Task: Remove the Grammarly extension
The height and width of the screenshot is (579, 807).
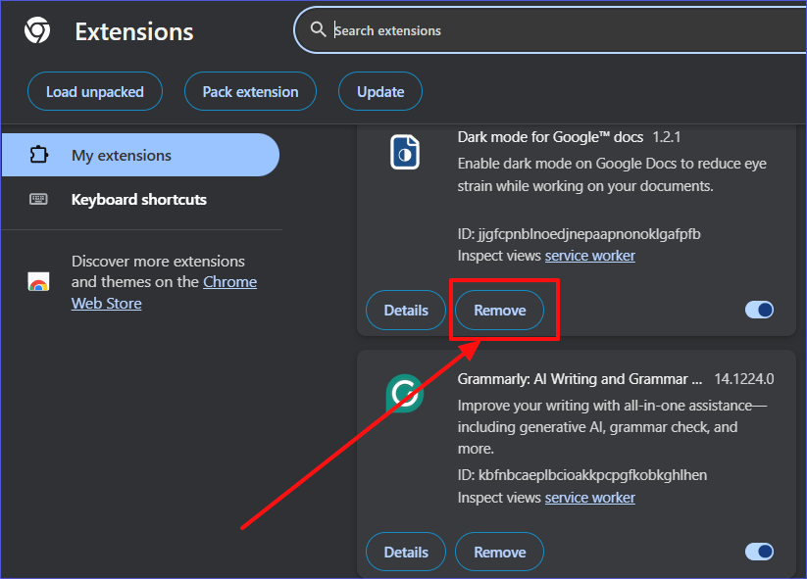Action: pyautogui.click(x=499, y=552)
